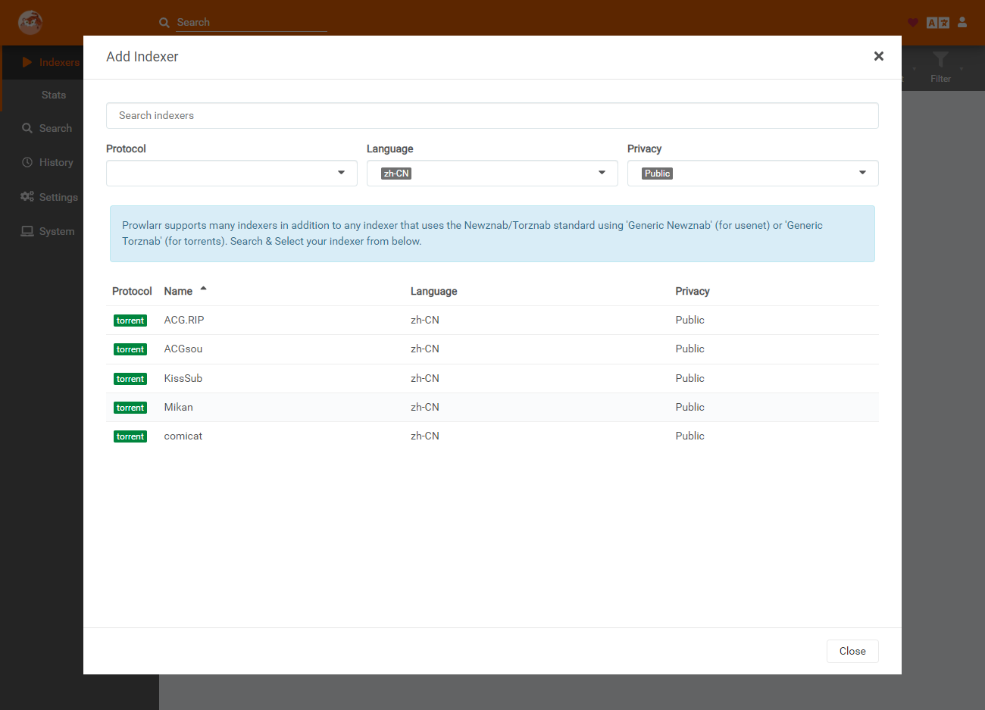
Task: Click Public privacy cell for comicat
Action: tap(689, 436)
